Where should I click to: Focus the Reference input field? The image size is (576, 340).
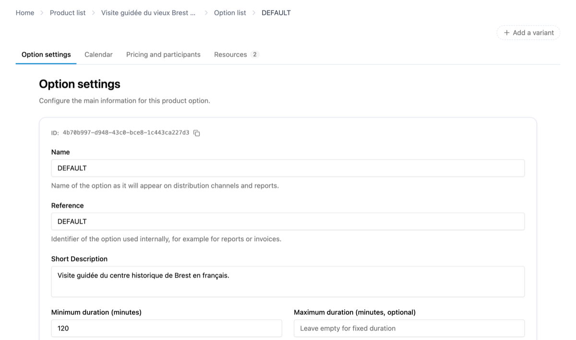coord(288,222)
